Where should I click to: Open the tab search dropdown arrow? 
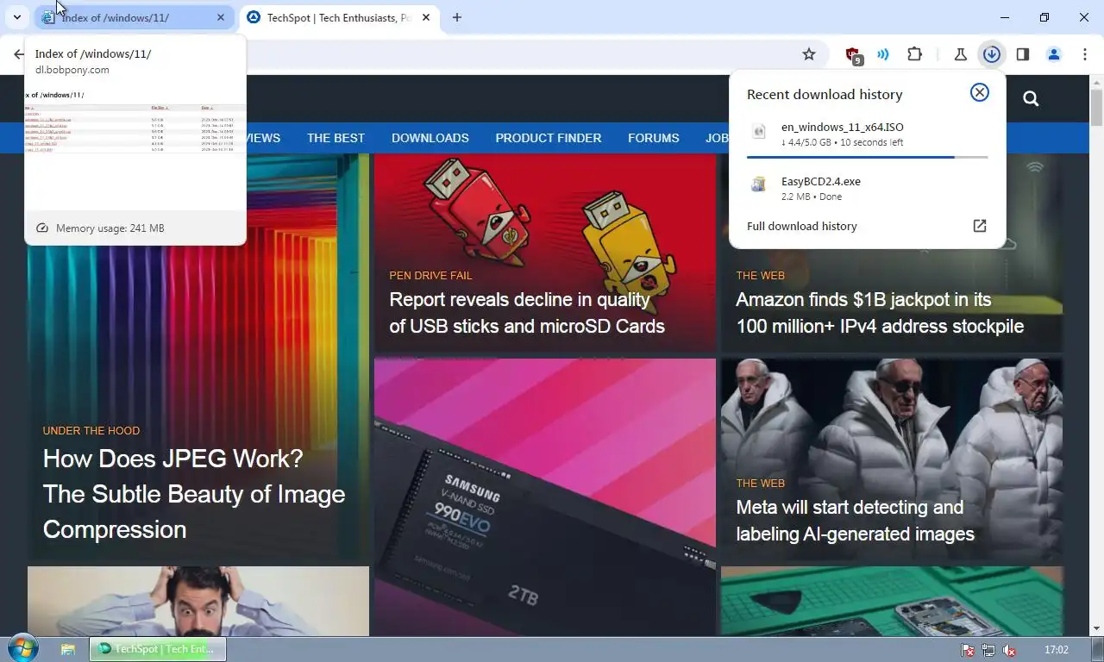[x=16, y=17]
